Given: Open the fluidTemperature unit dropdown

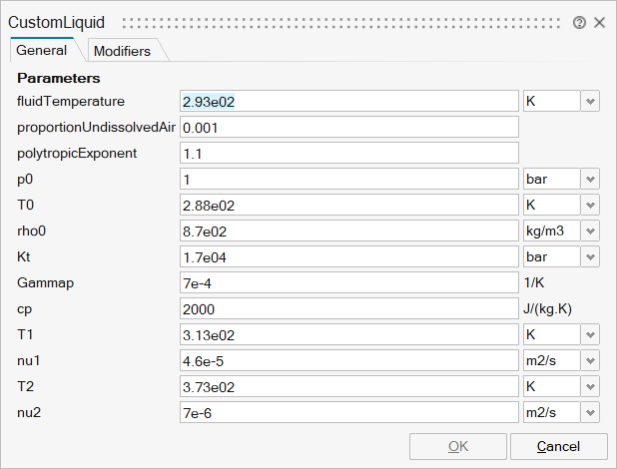Looking at the screenshot, I should (590, 101).
